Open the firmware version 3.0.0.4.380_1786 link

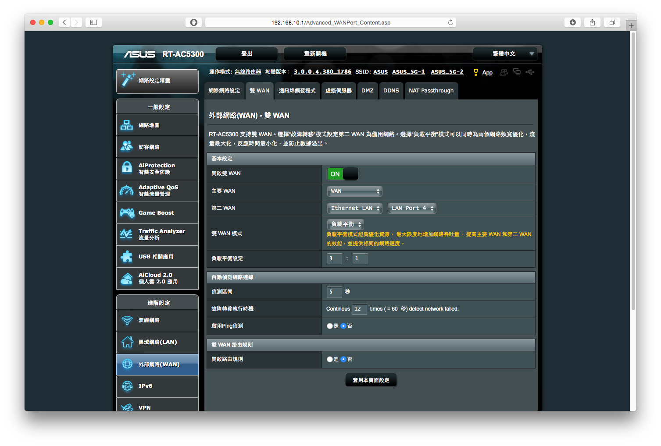322,72
